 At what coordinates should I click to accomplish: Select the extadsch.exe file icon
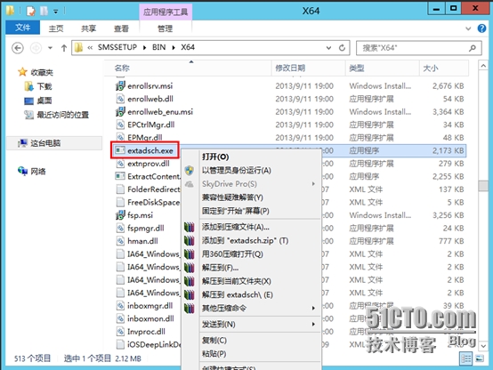pos(120,150)
